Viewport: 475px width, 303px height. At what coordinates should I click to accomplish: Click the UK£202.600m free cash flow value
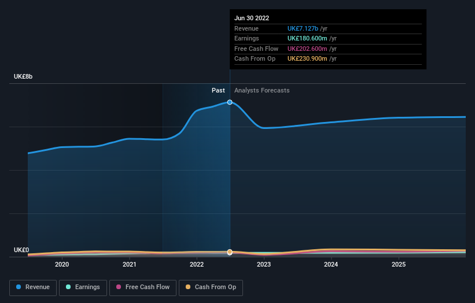click(x=307, y=49)
